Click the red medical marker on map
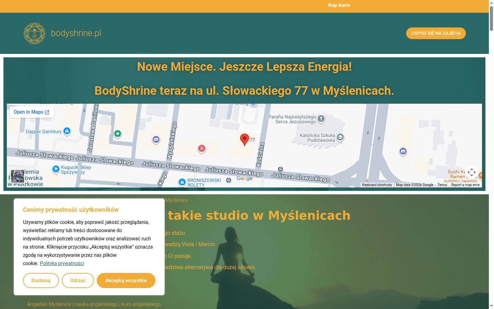Viewport: 494px width, 309px height. pos(202,148)
